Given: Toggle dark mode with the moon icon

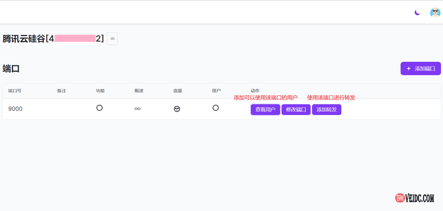Looking at the screenshot, I should (x=417, y=13).
